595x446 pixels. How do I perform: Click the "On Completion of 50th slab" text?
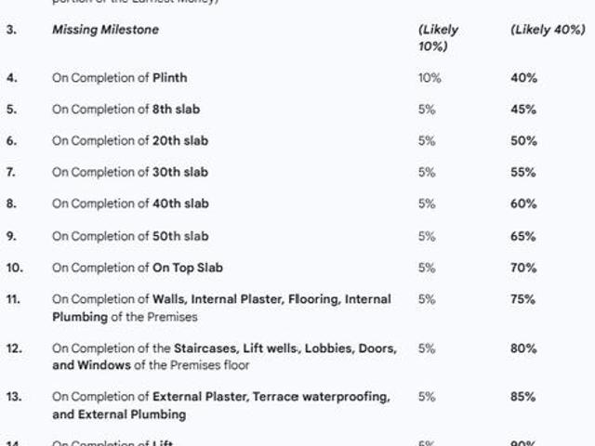pyautogui.click(x=129, y=236)
